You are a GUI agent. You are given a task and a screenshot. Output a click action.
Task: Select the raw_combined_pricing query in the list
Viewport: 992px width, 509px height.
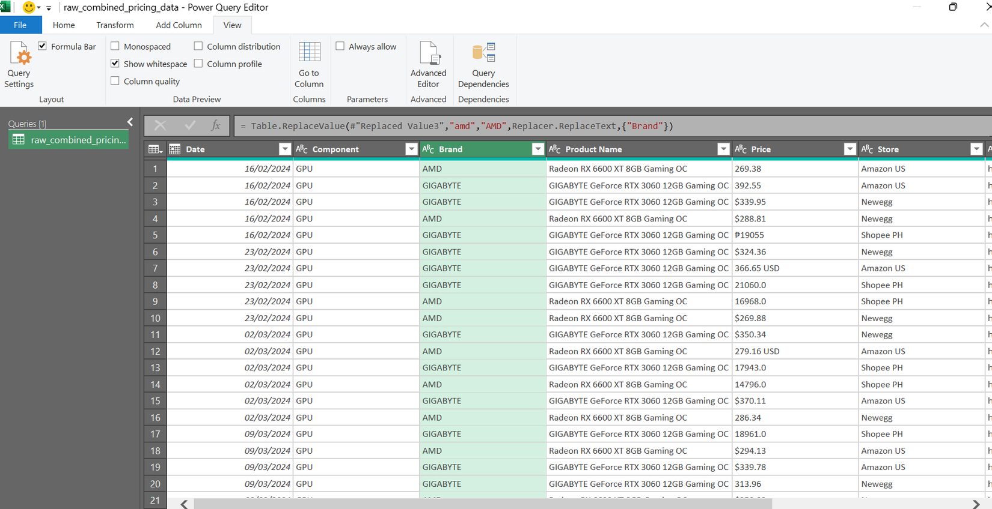coord(69,140)
